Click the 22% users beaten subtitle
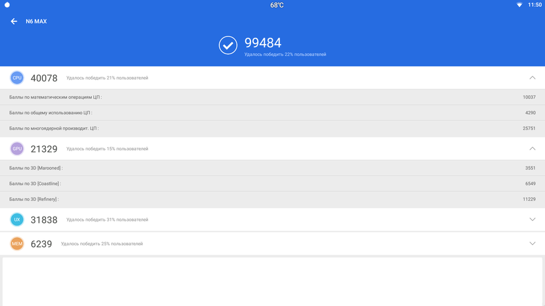The width and height of the screenshot is (545, 306). pos(285,55)
